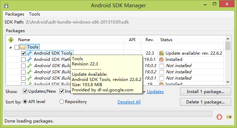The image size is (237, 128).
Task: Click the wrench icon of Android SDK Platform row
Action: pyautogui.click(x=29, y=59)
